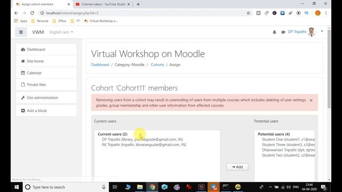
Task: Open File Explorer from the taskbar
Action: pos(140,187)
